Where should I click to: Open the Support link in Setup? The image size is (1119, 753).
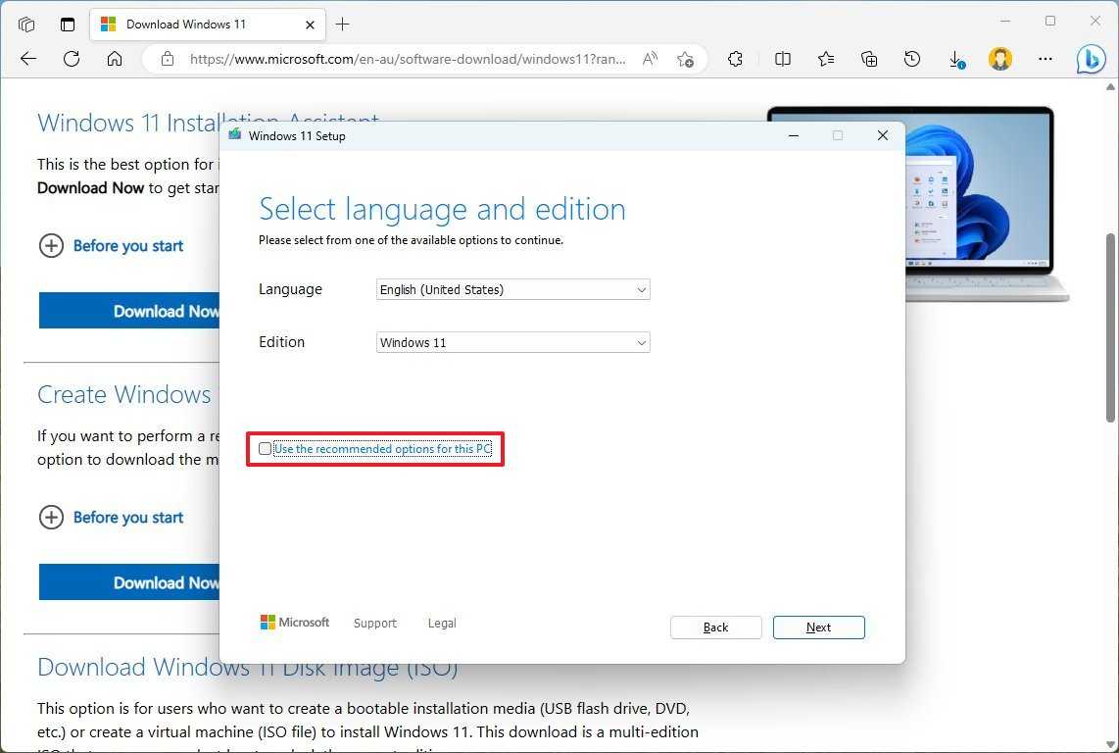(374, 624)
